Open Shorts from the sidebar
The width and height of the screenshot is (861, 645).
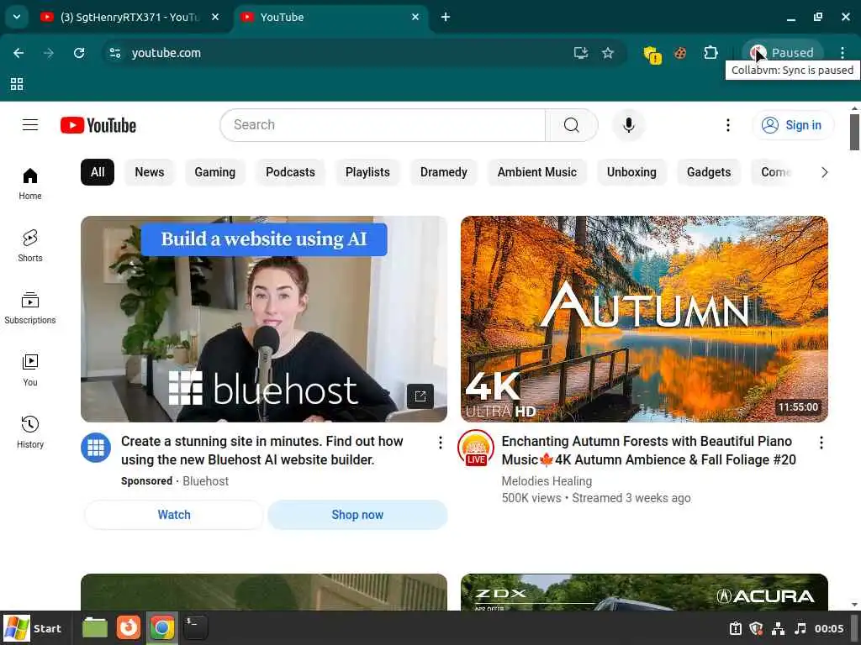[30, 246]
